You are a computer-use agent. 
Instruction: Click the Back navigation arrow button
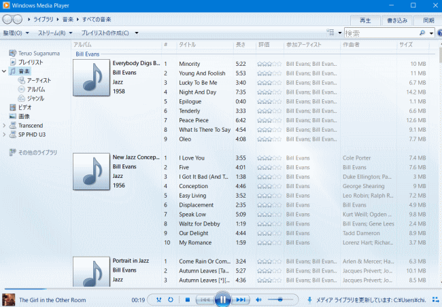7,19
